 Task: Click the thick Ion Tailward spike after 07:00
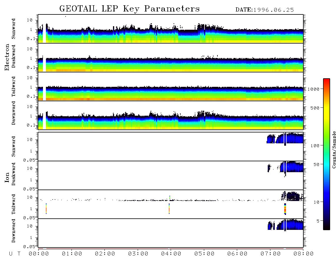click(285, 209)
